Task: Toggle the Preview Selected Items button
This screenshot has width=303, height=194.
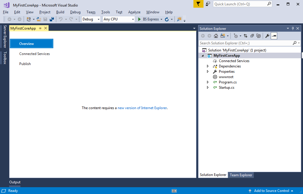Action: [x=274, y=36]
